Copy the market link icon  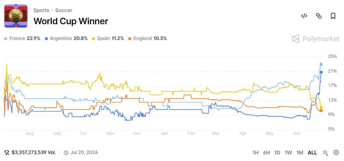(x=319, y=16)
